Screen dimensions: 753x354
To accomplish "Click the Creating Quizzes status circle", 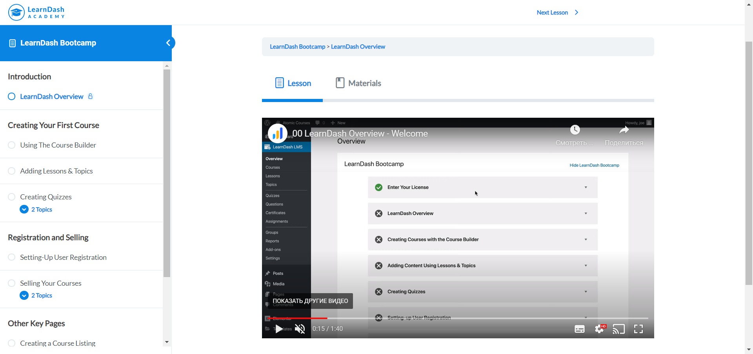I will tap(12, 197).
